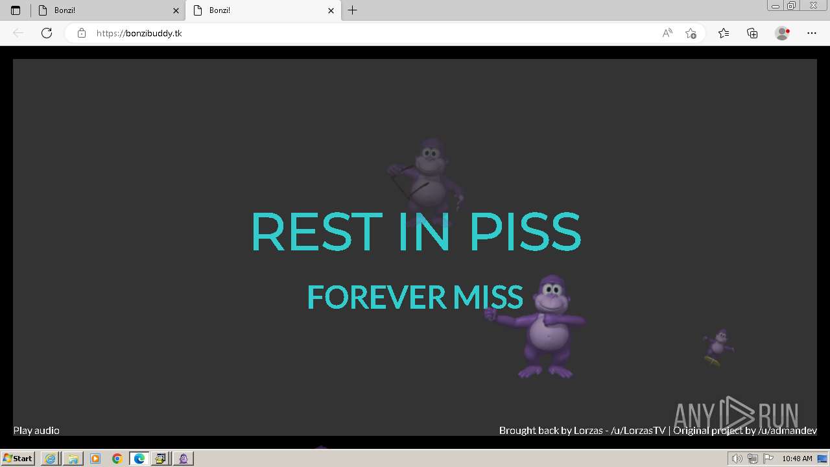Image resolution: width=830 pixels, height=467 pixels.
Task: Click REST IN PISS heading
Action: 416,232
